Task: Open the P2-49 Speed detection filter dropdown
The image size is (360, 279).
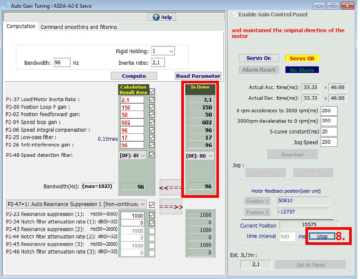Action: point(142,156)
